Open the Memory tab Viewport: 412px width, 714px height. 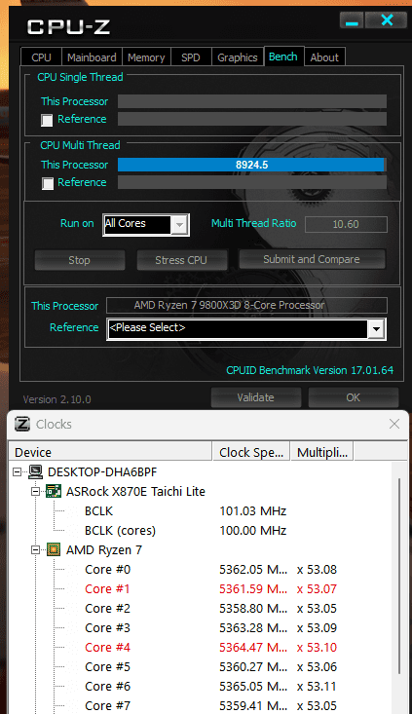click(146, 57)
